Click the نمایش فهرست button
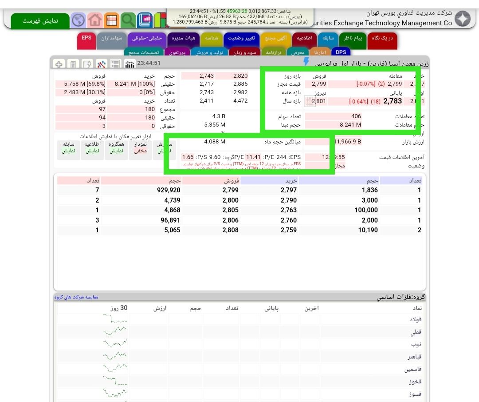The width and height of the screenshot is (479, 402). pyautogui.click(x=40, y=21)
